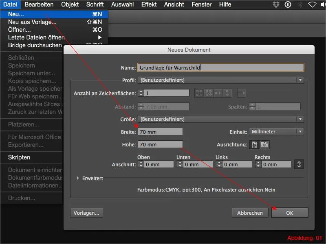The image size is (326, 244).
Task: Click the info circle menu bar icon
Action: tap(288, 4)
